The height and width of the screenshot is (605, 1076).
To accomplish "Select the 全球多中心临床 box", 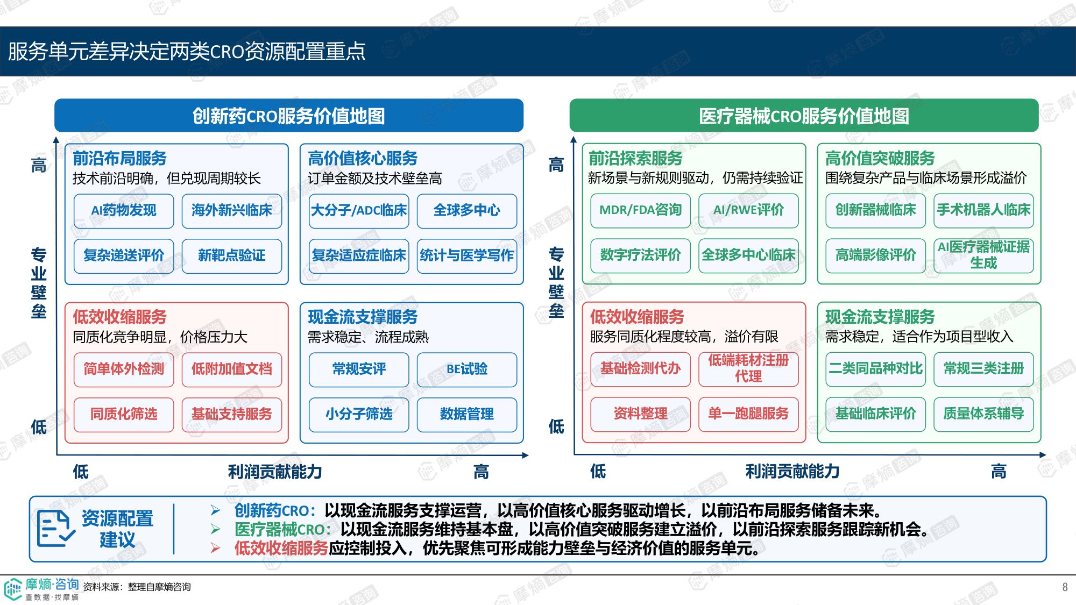I will pos(749,255).
